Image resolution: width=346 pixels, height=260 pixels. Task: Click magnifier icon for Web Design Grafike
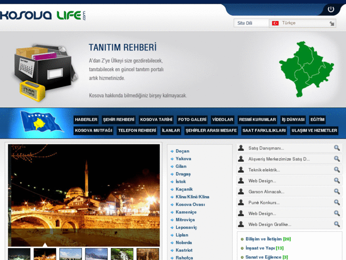point(337,224)
